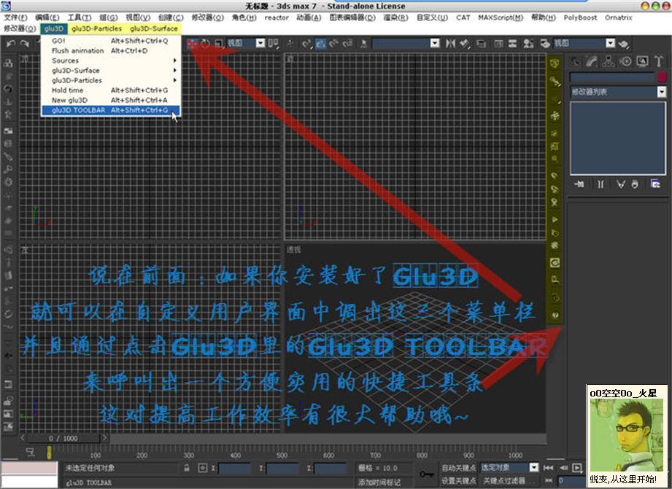Screen dimensions: 672x489
Task: Switch to the Motion command panel tab
Action: point(625,62)
